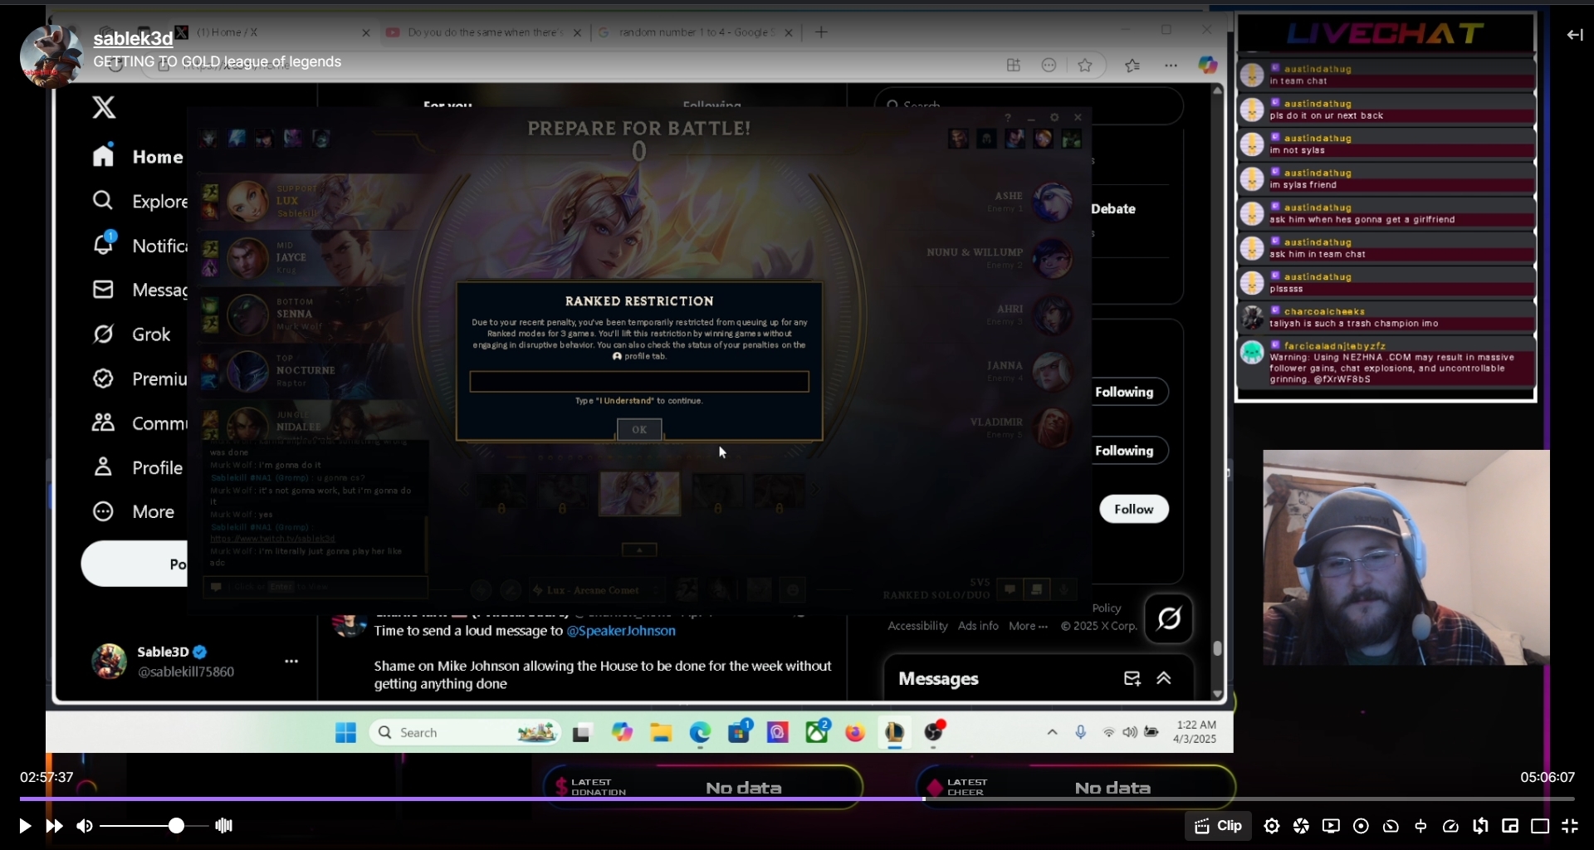The height and width of the screenshot is (850, 1594).
Task: Exit fullscreen mode
Action: (x=1570, y=826)
